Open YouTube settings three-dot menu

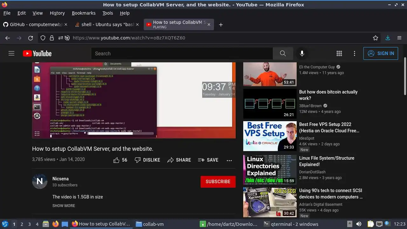355,53
